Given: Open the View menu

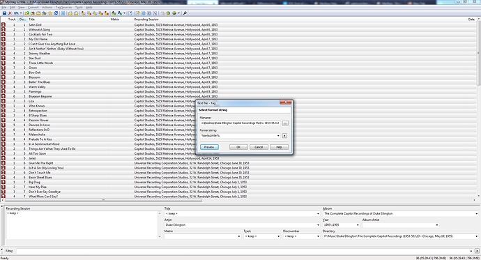Looking at the screenshot, I should point(21,8).
